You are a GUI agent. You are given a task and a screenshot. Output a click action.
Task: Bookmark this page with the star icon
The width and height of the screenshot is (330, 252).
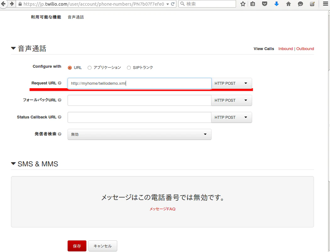(243, 4)
